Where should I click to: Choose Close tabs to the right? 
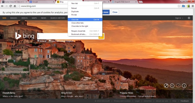[85, 26]
